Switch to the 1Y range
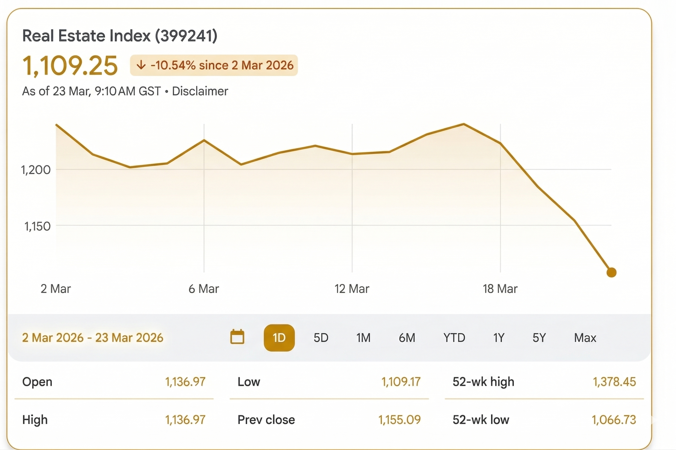Viewport: 676px width, 450px height. (x=498, y=338)
